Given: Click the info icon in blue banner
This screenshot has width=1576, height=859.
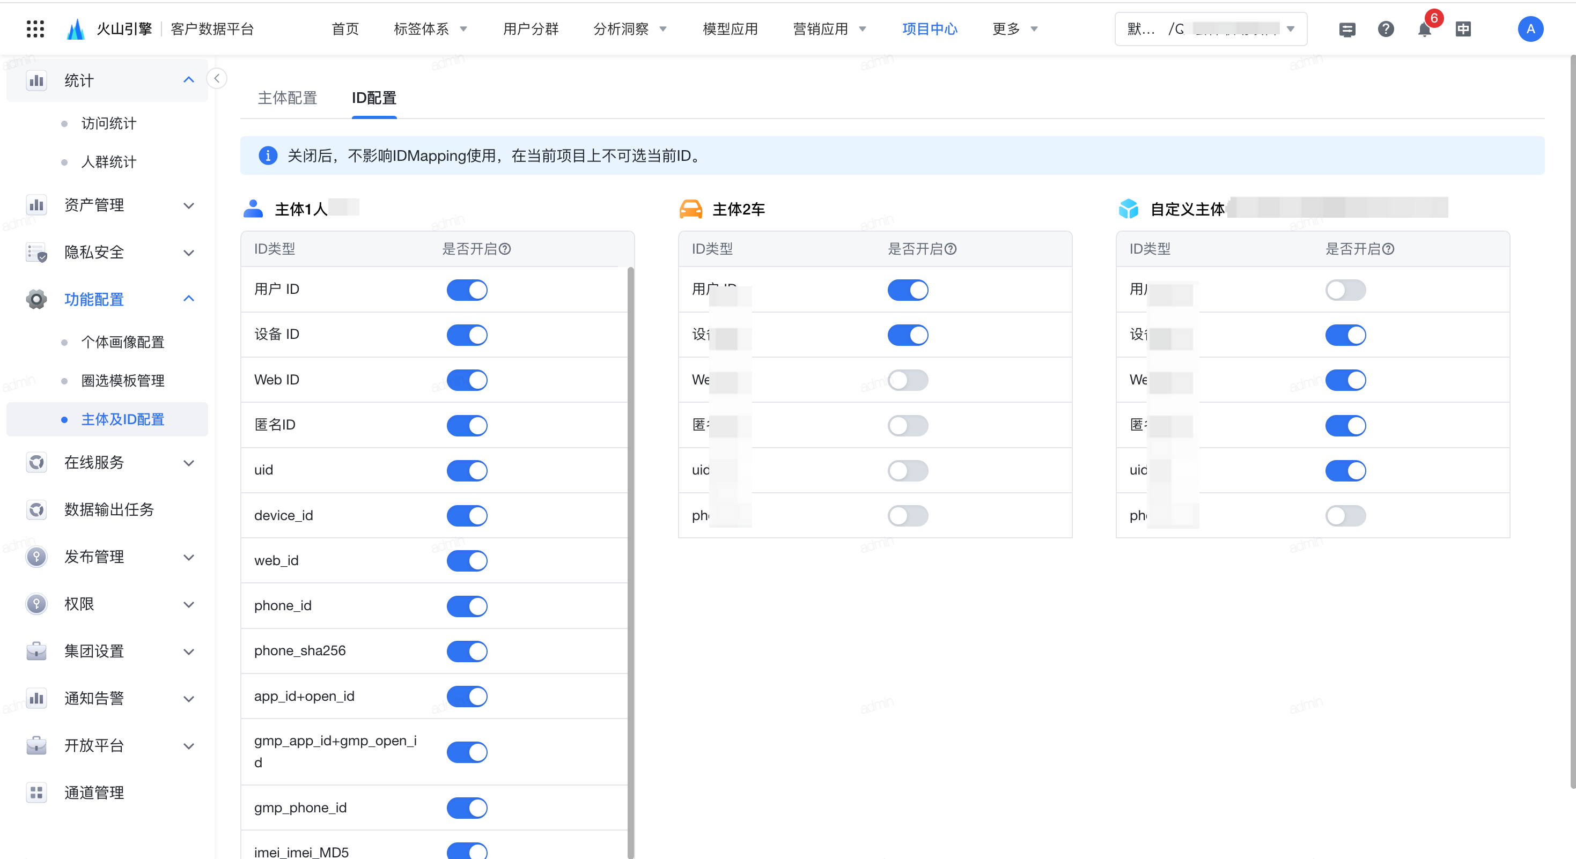Looking at the screenshot, I should click(268, 155).
